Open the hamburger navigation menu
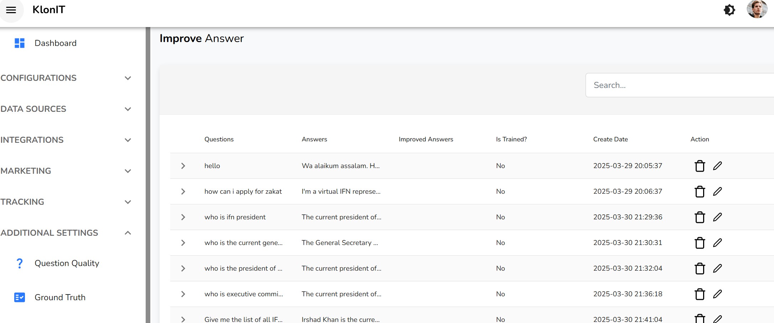Image resolution: width=774 pixels, height=323 pixels. [11, 10]
